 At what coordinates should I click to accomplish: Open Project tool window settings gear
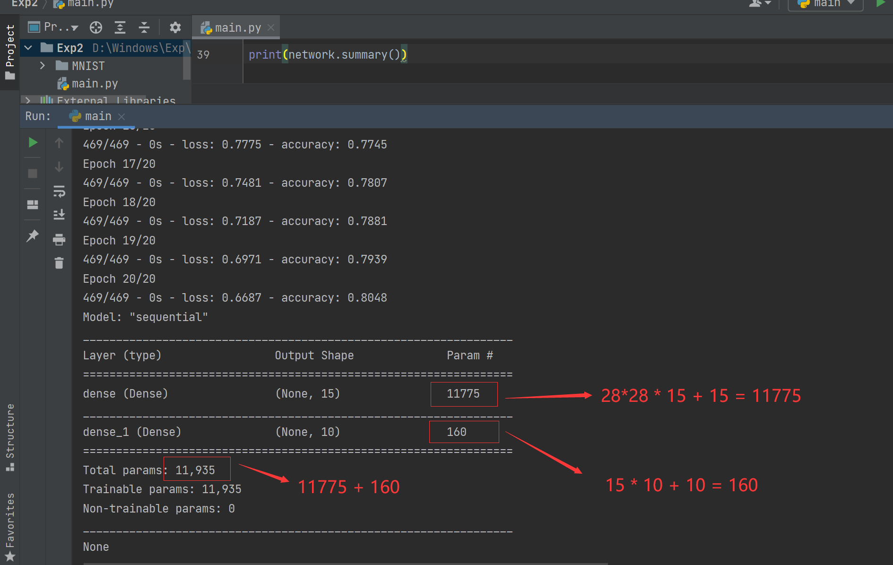click(175, 28)
